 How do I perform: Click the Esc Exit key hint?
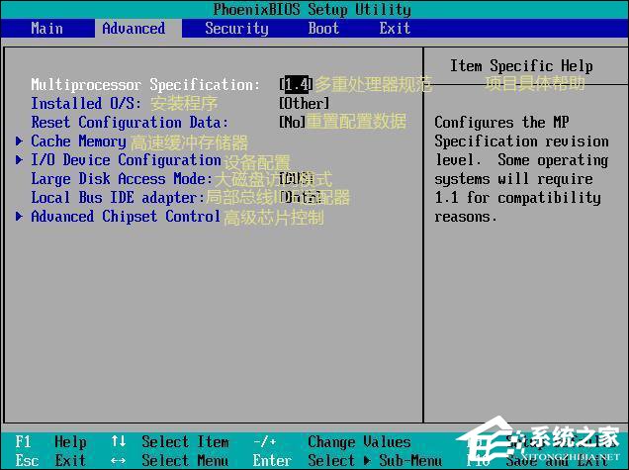pyautogui.click(x=51, y=461)
